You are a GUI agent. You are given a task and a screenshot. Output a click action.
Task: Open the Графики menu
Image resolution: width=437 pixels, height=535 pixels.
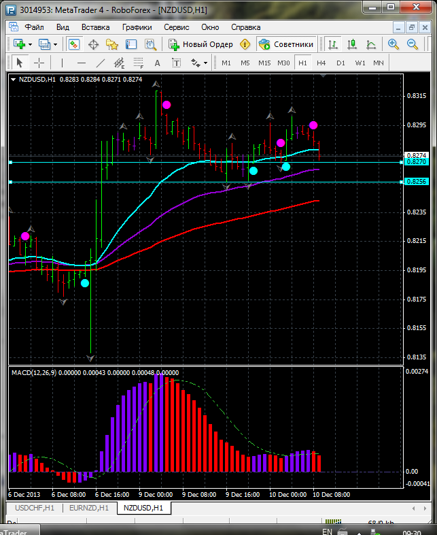pyautogui.click(x=137, y=27)
